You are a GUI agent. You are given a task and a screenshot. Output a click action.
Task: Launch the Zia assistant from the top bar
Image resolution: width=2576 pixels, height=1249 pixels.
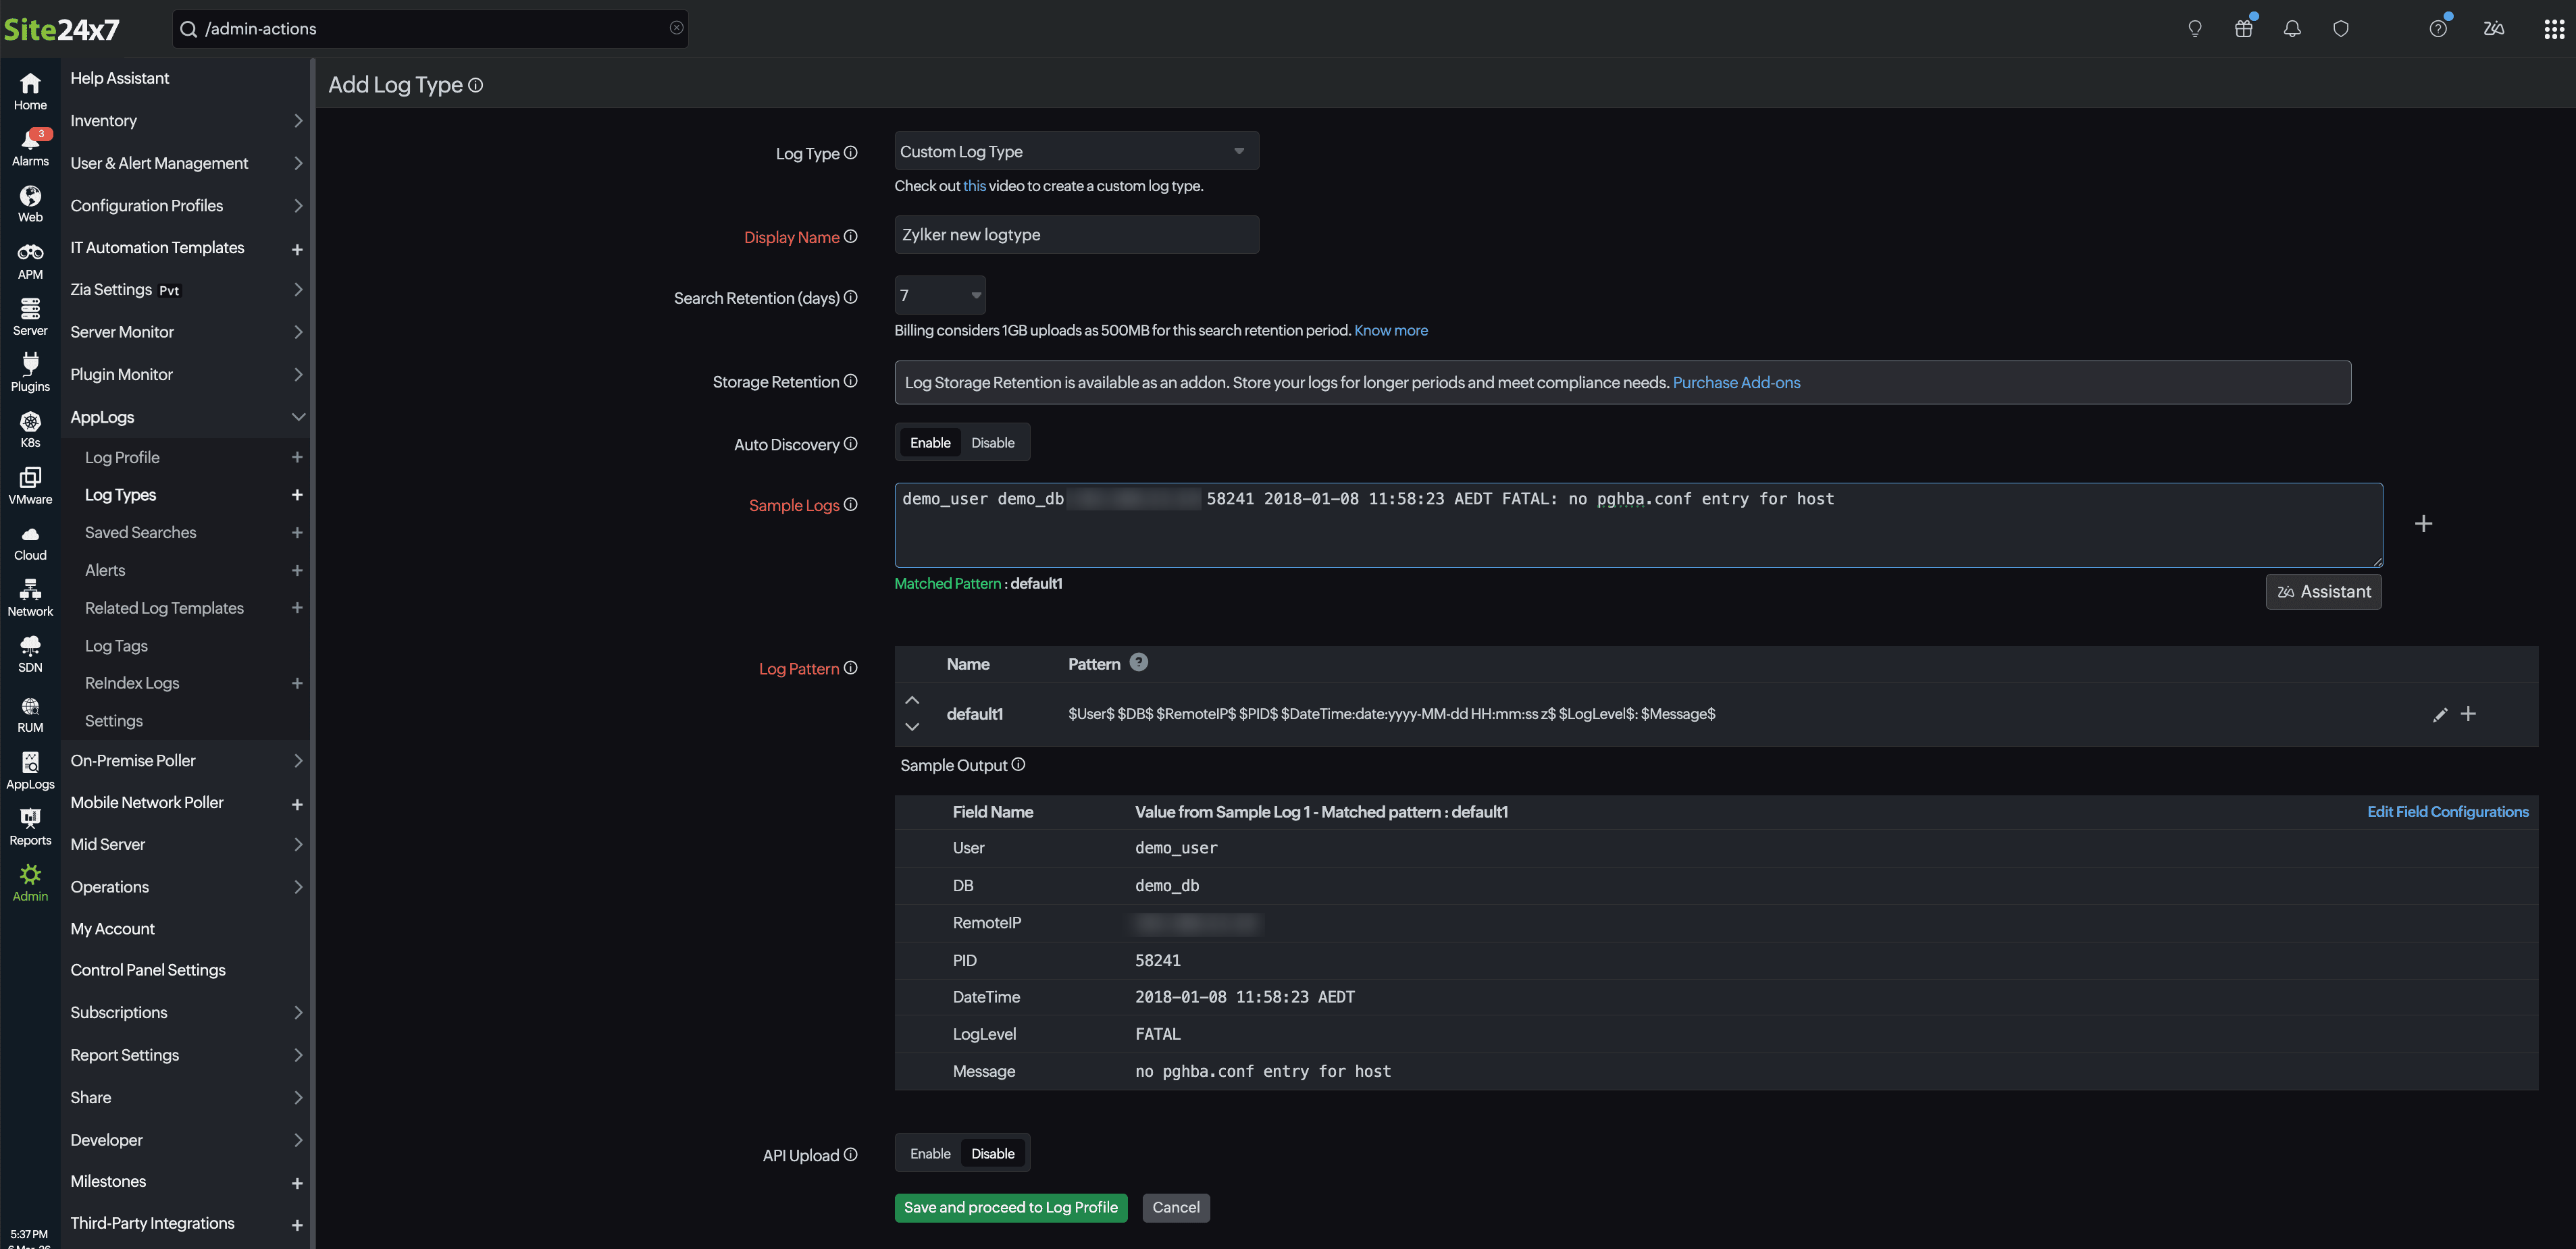coord(2494,28)
